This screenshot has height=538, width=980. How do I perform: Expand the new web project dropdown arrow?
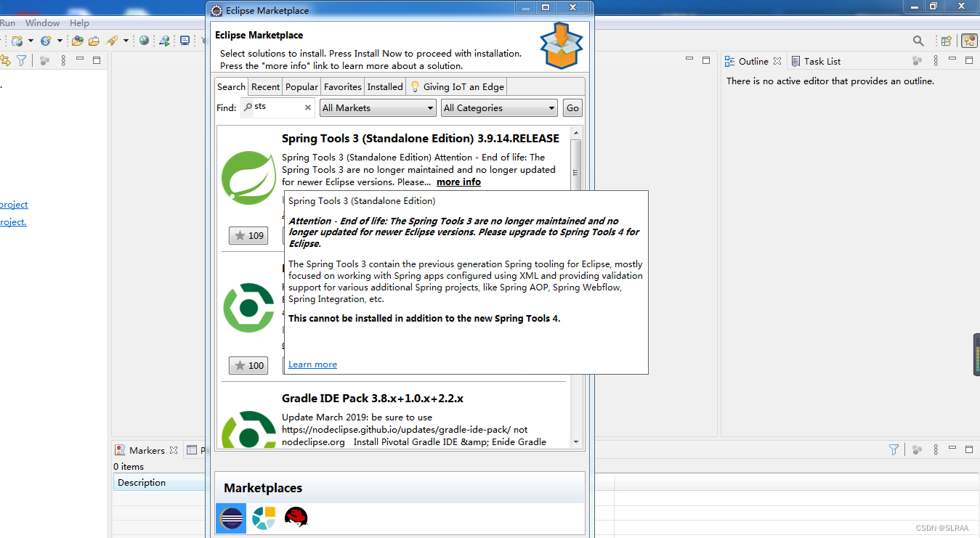point(31,41)
